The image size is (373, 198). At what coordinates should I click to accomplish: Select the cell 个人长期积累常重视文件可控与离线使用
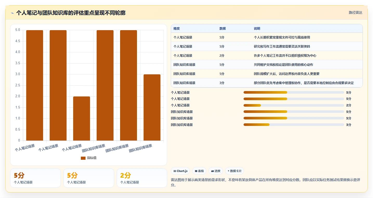(x=282, y=37)
